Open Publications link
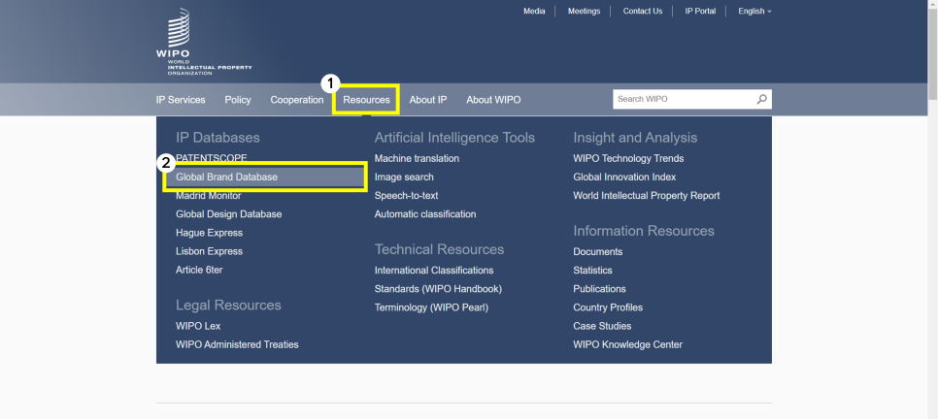938x419 pixels. pos(599,289)
